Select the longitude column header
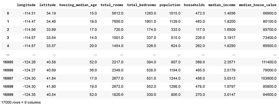Image resolution: width=279 pixels, height=105 pixels. [26, 5]
